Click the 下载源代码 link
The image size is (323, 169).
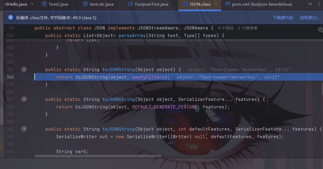[283, 18]
